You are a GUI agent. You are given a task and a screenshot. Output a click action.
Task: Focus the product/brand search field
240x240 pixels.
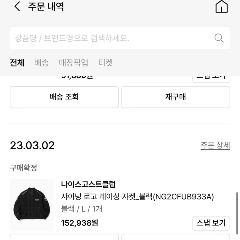point(120,38)
